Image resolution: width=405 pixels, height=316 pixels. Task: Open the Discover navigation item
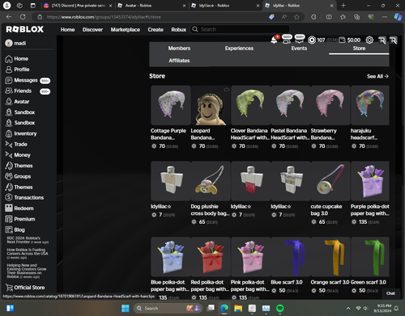tap(92, 30)
